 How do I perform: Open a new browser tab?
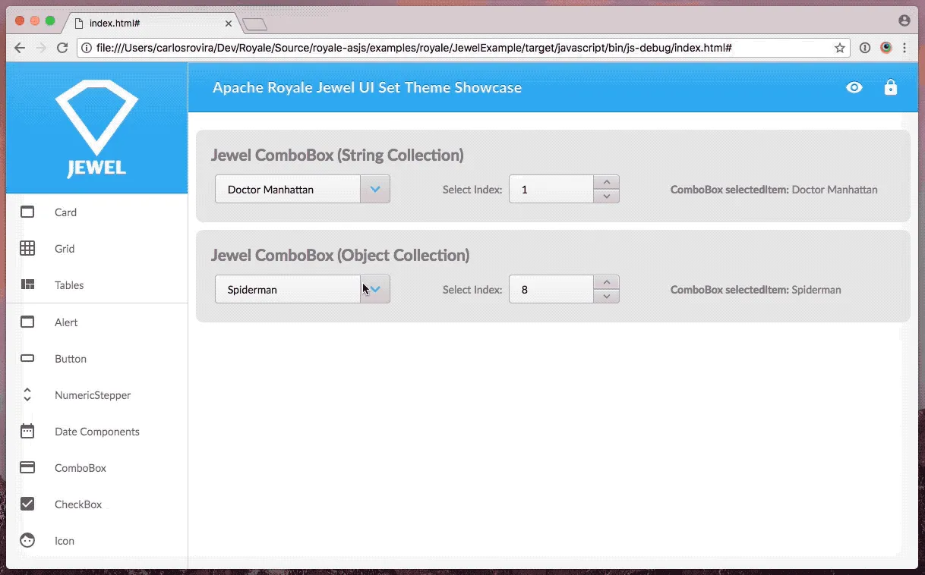254,25
